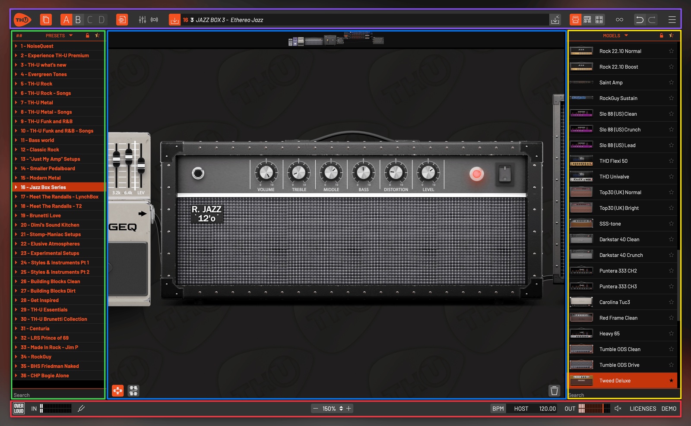This screenshot has width=691, height=426.
Task: Click the zoom percentage stepper arrows
Action: (x=341, y=408)
